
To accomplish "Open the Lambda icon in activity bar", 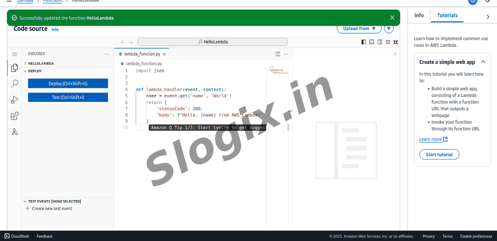I will pyautogui.click(x=15, y=132).
